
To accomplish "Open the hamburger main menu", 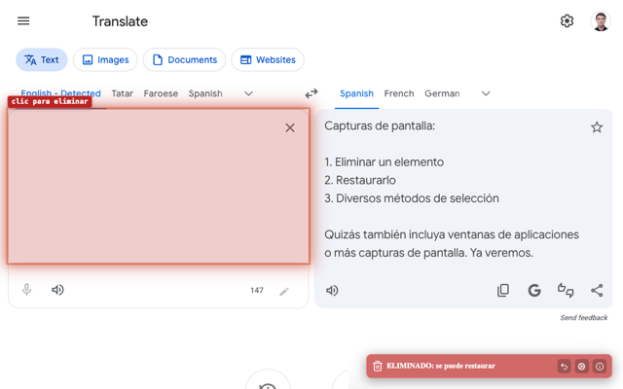I will (23, 21).
